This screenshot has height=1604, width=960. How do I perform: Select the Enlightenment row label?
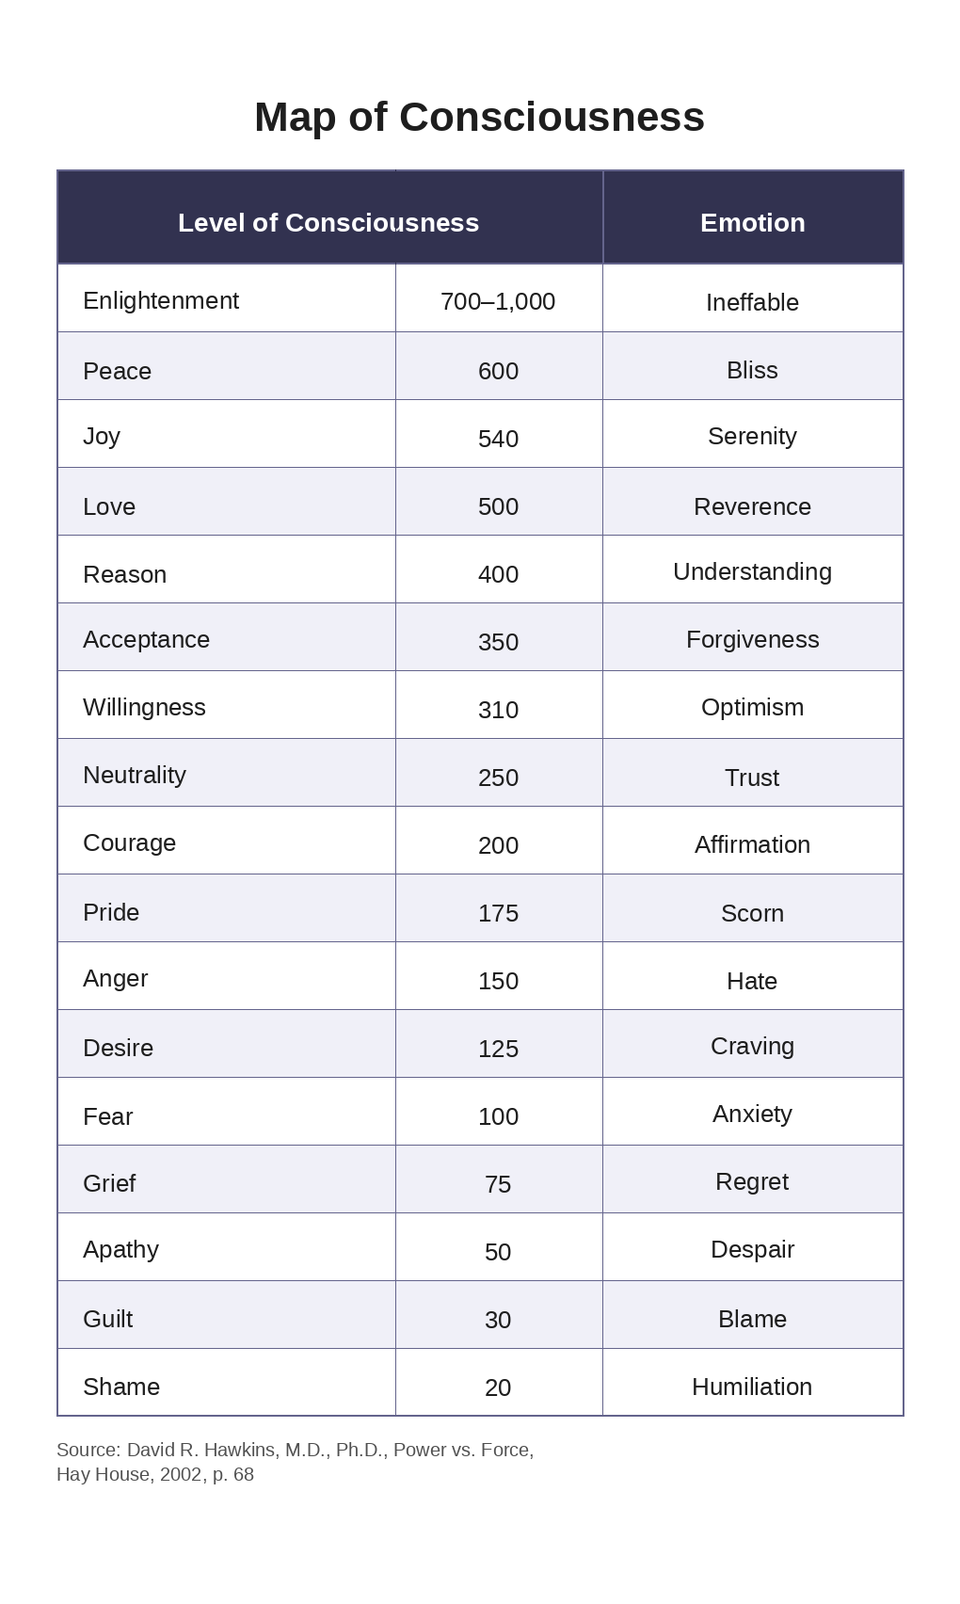point(161,301)
